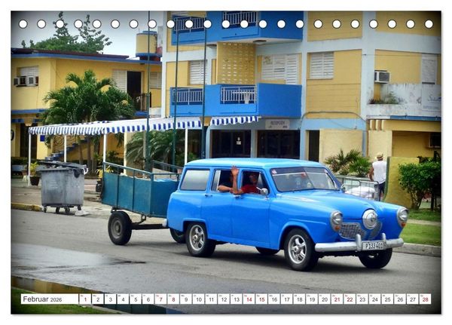Select day 2 in the calendar strip
The height and width of the screenshot is (325, 452).
tap(98, 299)
